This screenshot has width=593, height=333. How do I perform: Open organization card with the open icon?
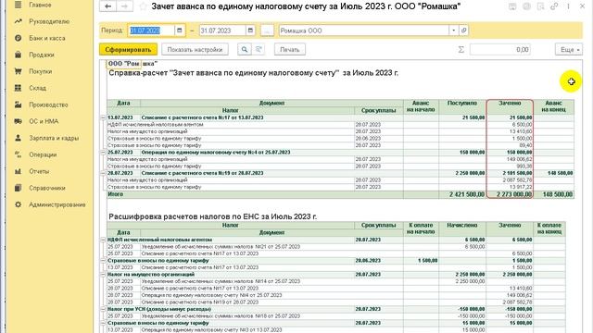pyautogui.click(x=463, y=31)
